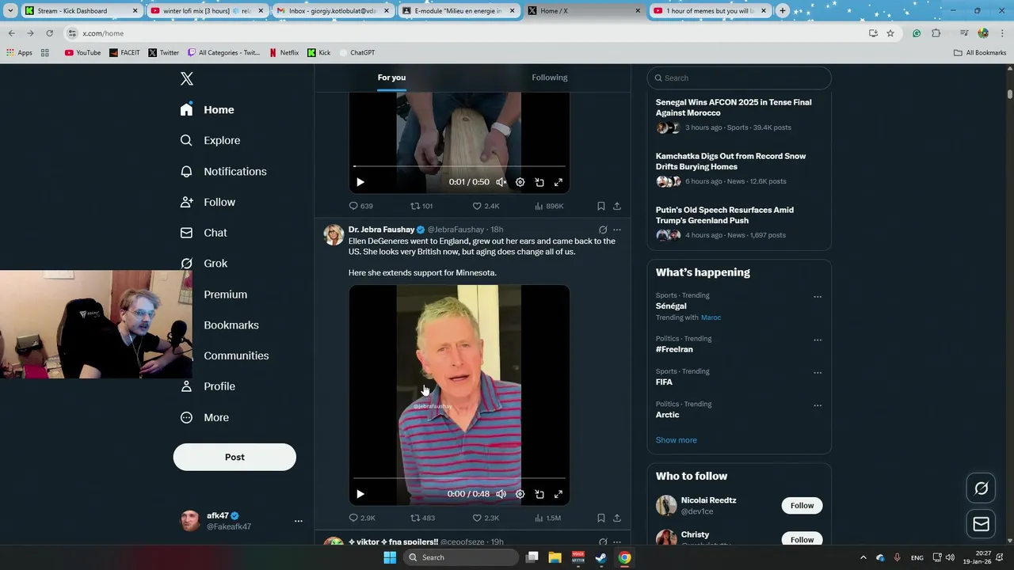Seek on the 0:50 video progress bar

pos(459,166)
